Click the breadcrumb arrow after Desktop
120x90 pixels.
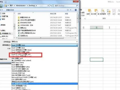36,5
